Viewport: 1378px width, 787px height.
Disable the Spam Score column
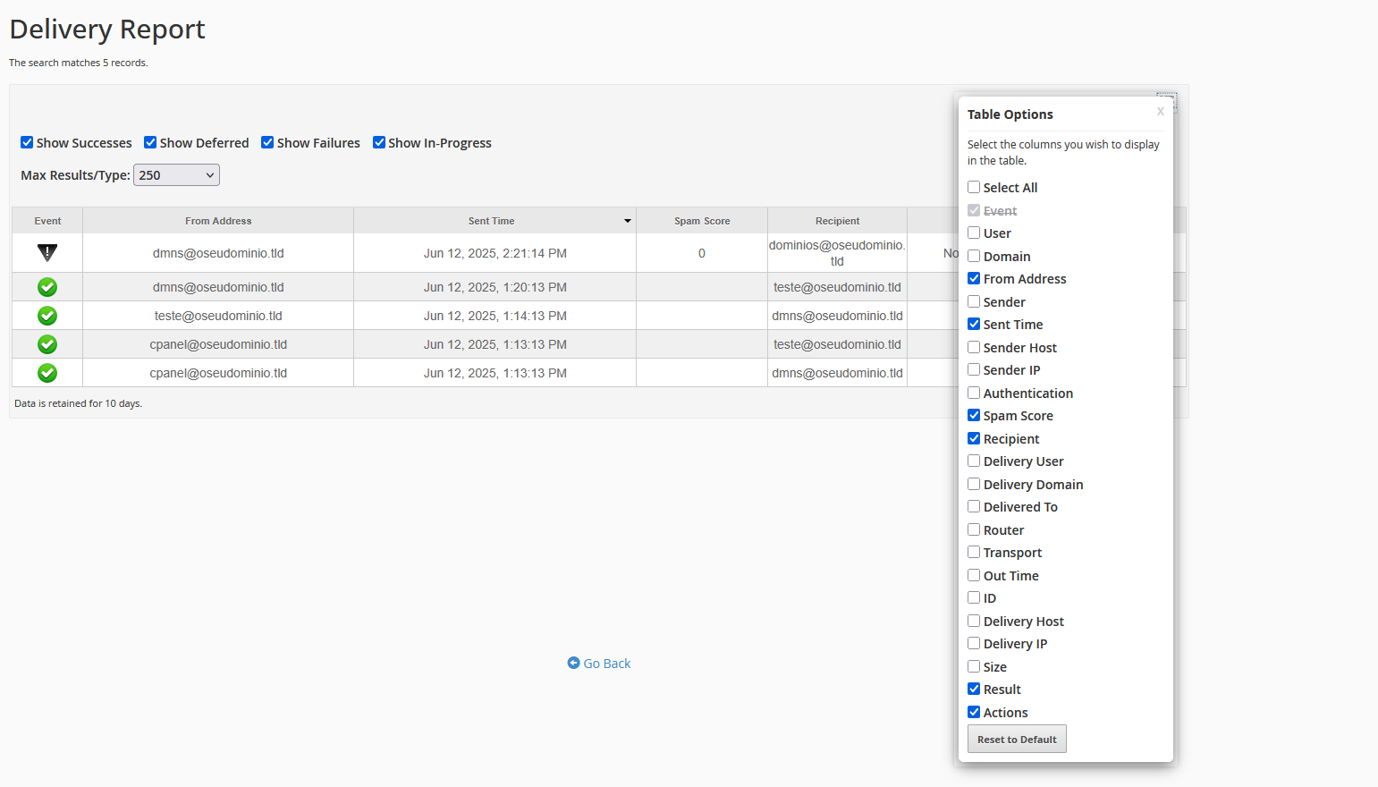974,415
